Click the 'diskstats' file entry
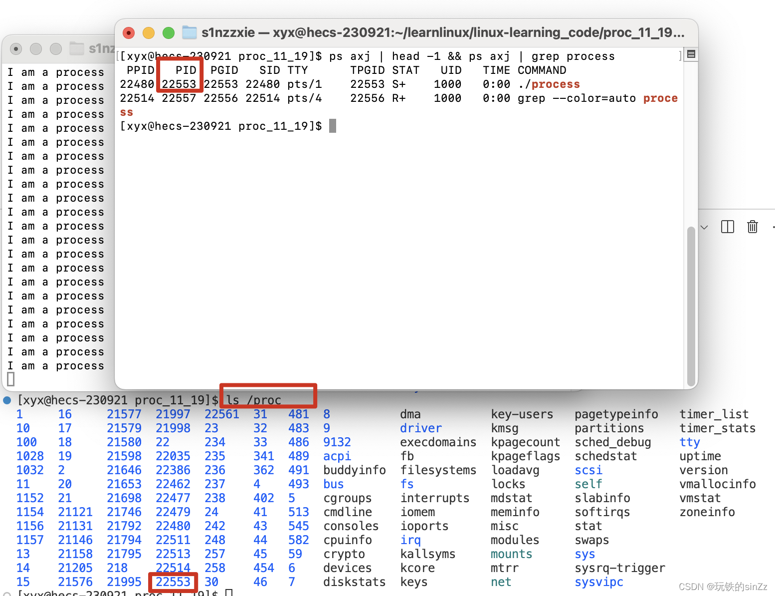This screenshot has width=775, height=596. [x=355, y=582]
